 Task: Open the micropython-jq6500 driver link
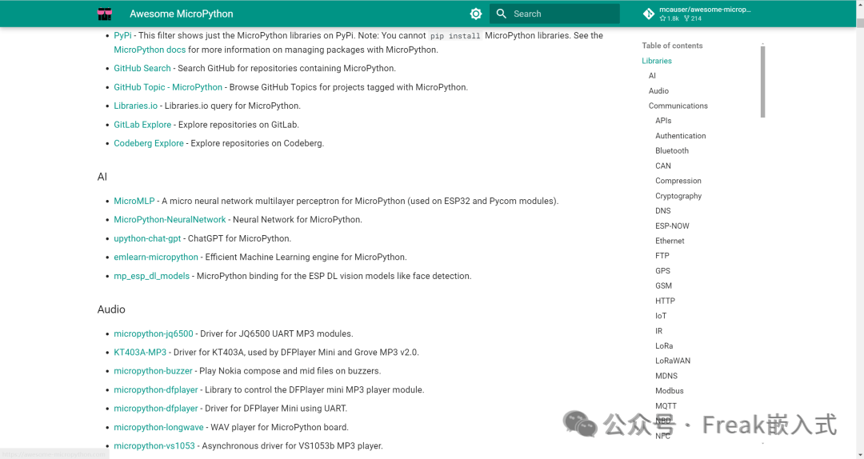coord(154,333)
